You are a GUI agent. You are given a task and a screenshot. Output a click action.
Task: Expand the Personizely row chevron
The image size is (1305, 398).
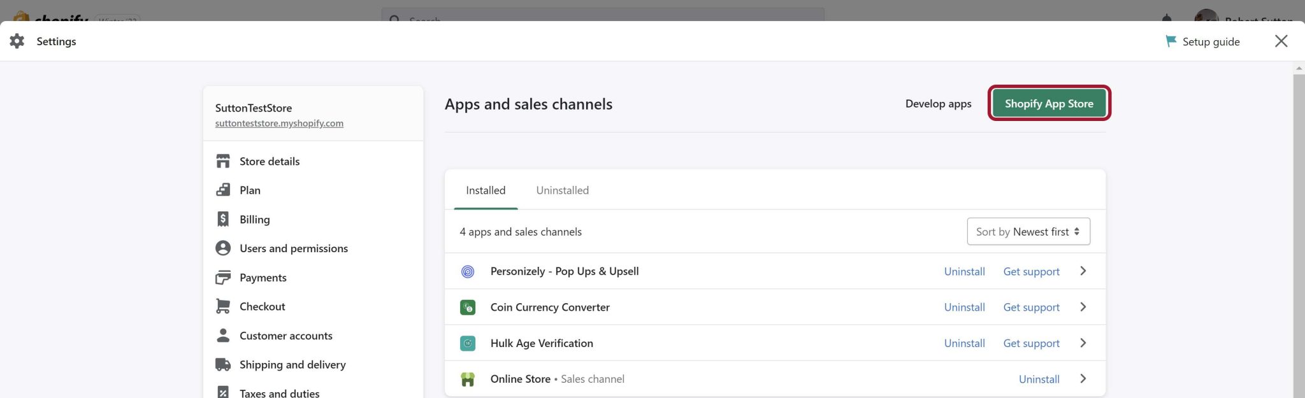click(x=1083, y=271)
